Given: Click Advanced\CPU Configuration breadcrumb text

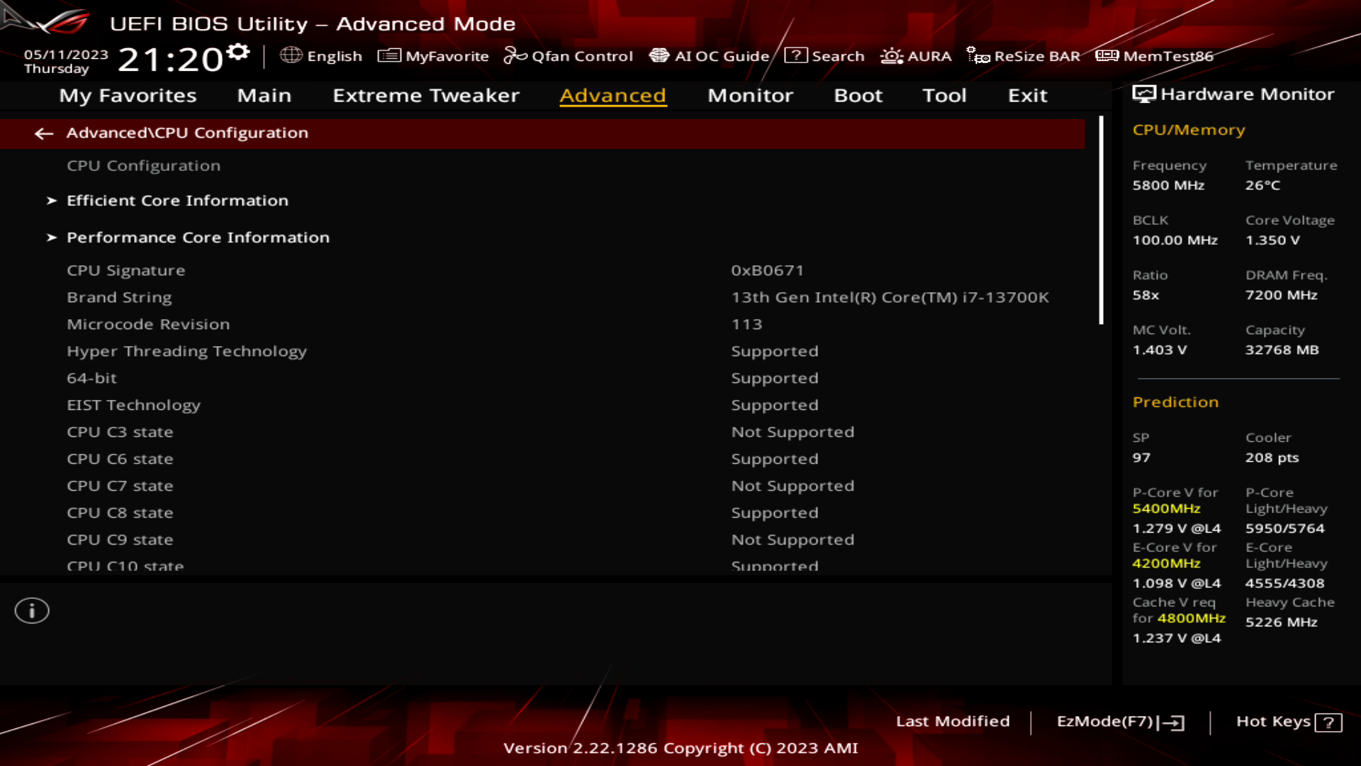Looking at the screenshot, I should 187,133.
